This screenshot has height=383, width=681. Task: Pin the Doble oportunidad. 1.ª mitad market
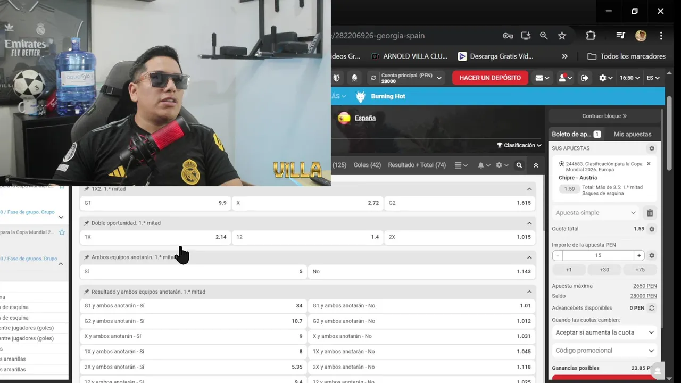[87, 223]
